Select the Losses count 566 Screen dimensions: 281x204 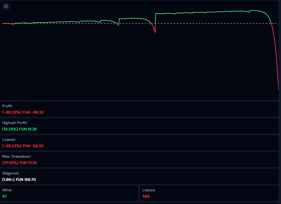[x=146, y=196]
